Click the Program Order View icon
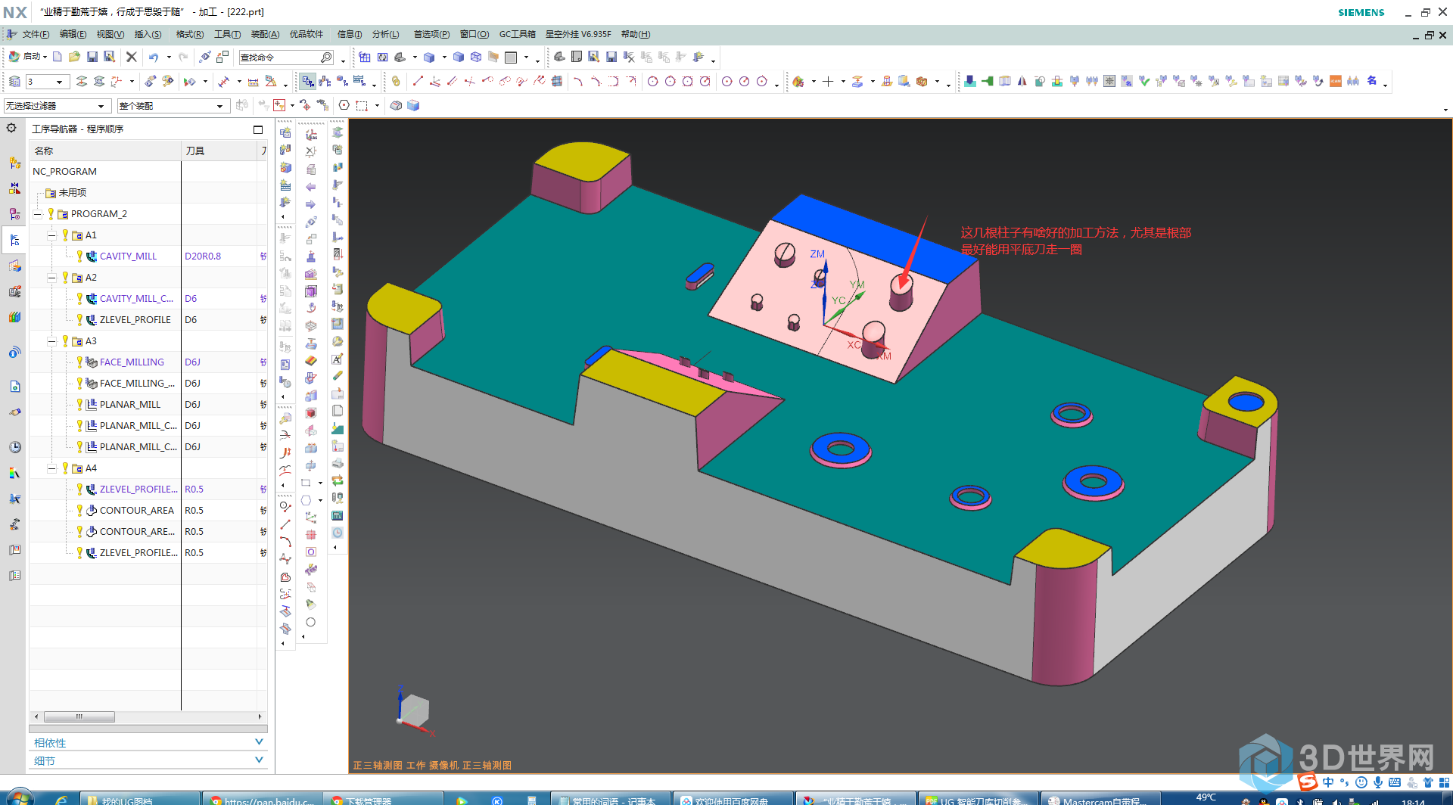This screenshot has width=1453, height=805. 308,81
